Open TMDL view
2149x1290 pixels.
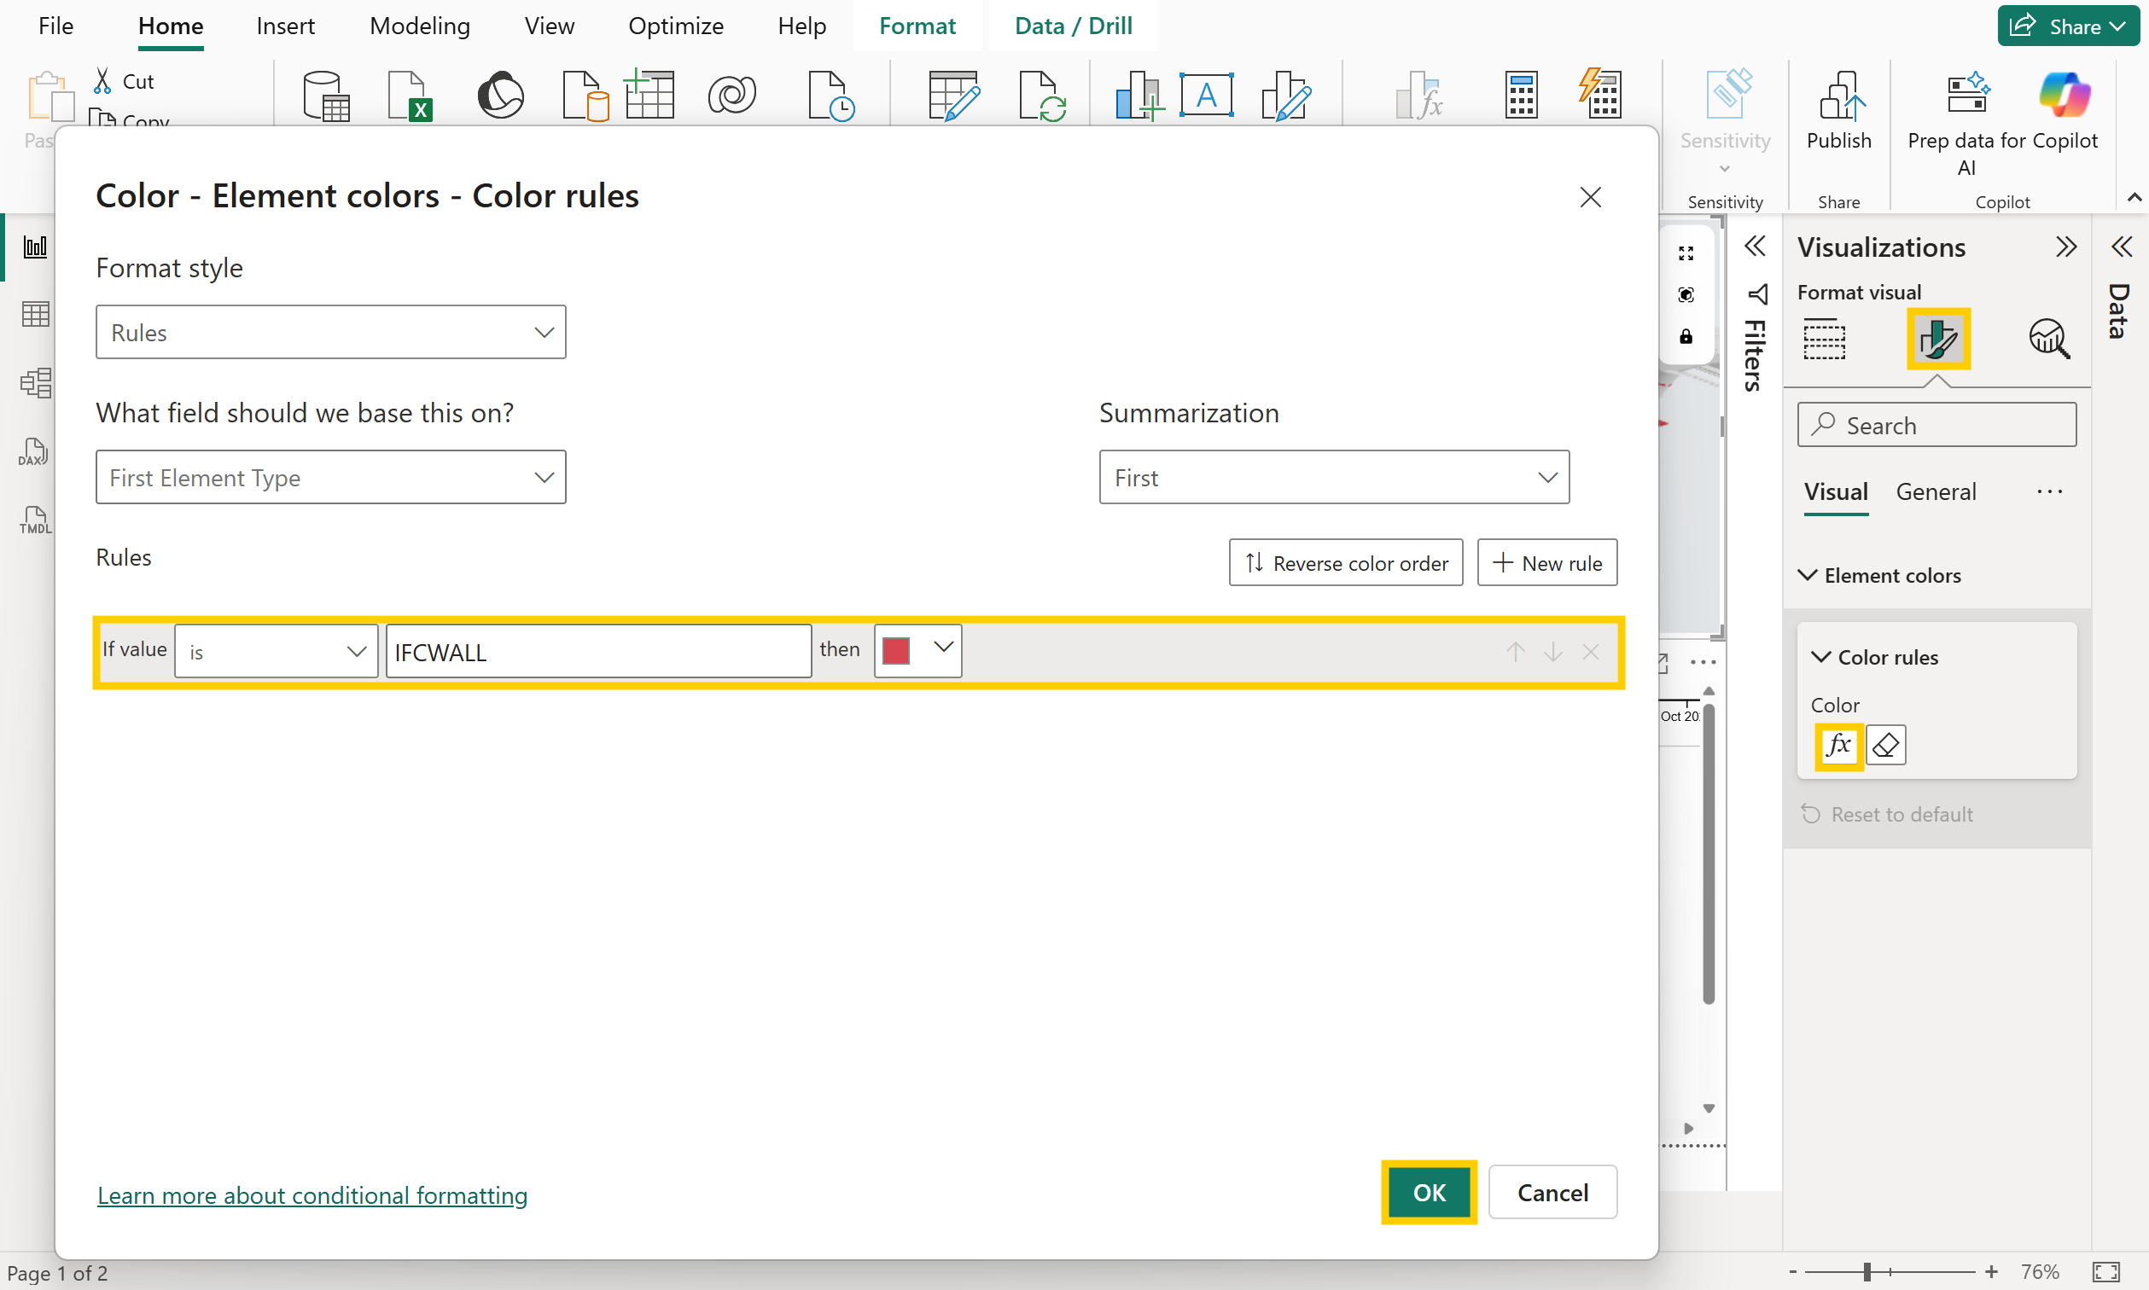[x=35, y=520]
